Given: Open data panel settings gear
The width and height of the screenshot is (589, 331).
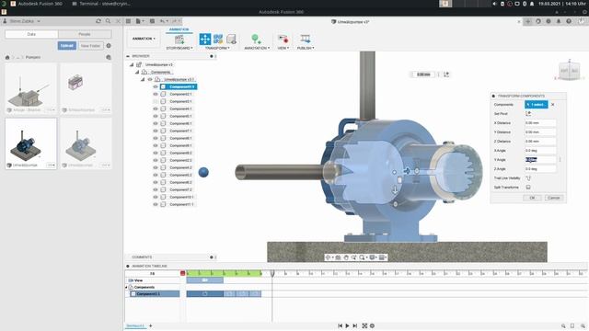Looking at the screenshot, I should [109, 46].
